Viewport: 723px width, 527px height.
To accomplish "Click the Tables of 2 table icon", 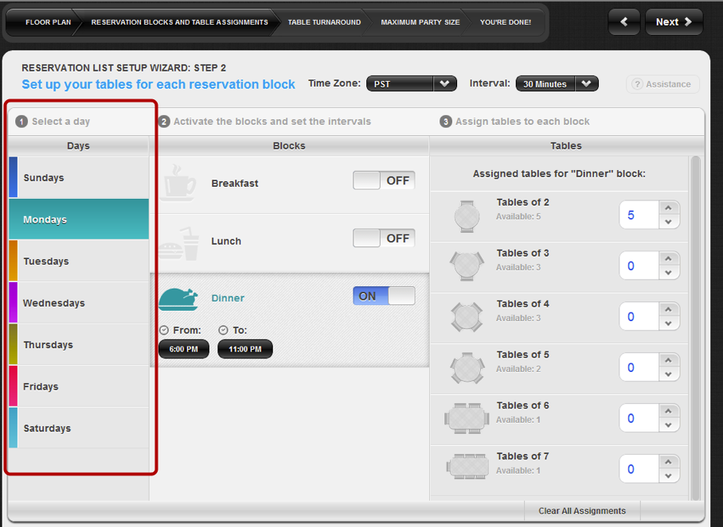I will coord(467,216).
